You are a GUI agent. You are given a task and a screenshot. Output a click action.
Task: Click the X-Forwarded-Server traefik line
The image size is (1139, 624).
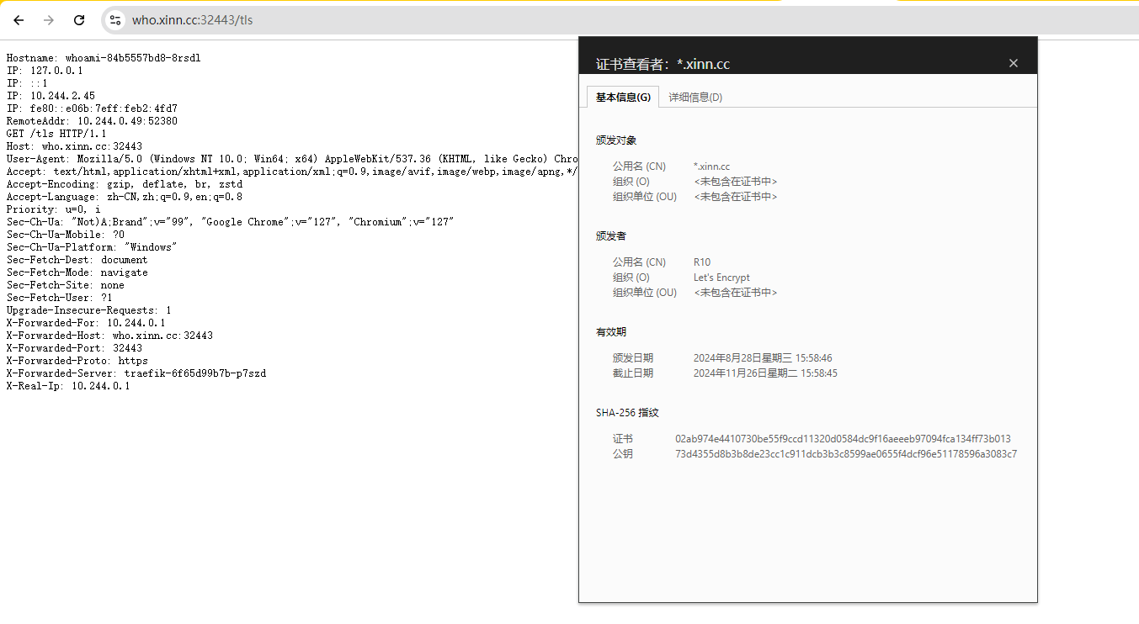tap(136, 373)
